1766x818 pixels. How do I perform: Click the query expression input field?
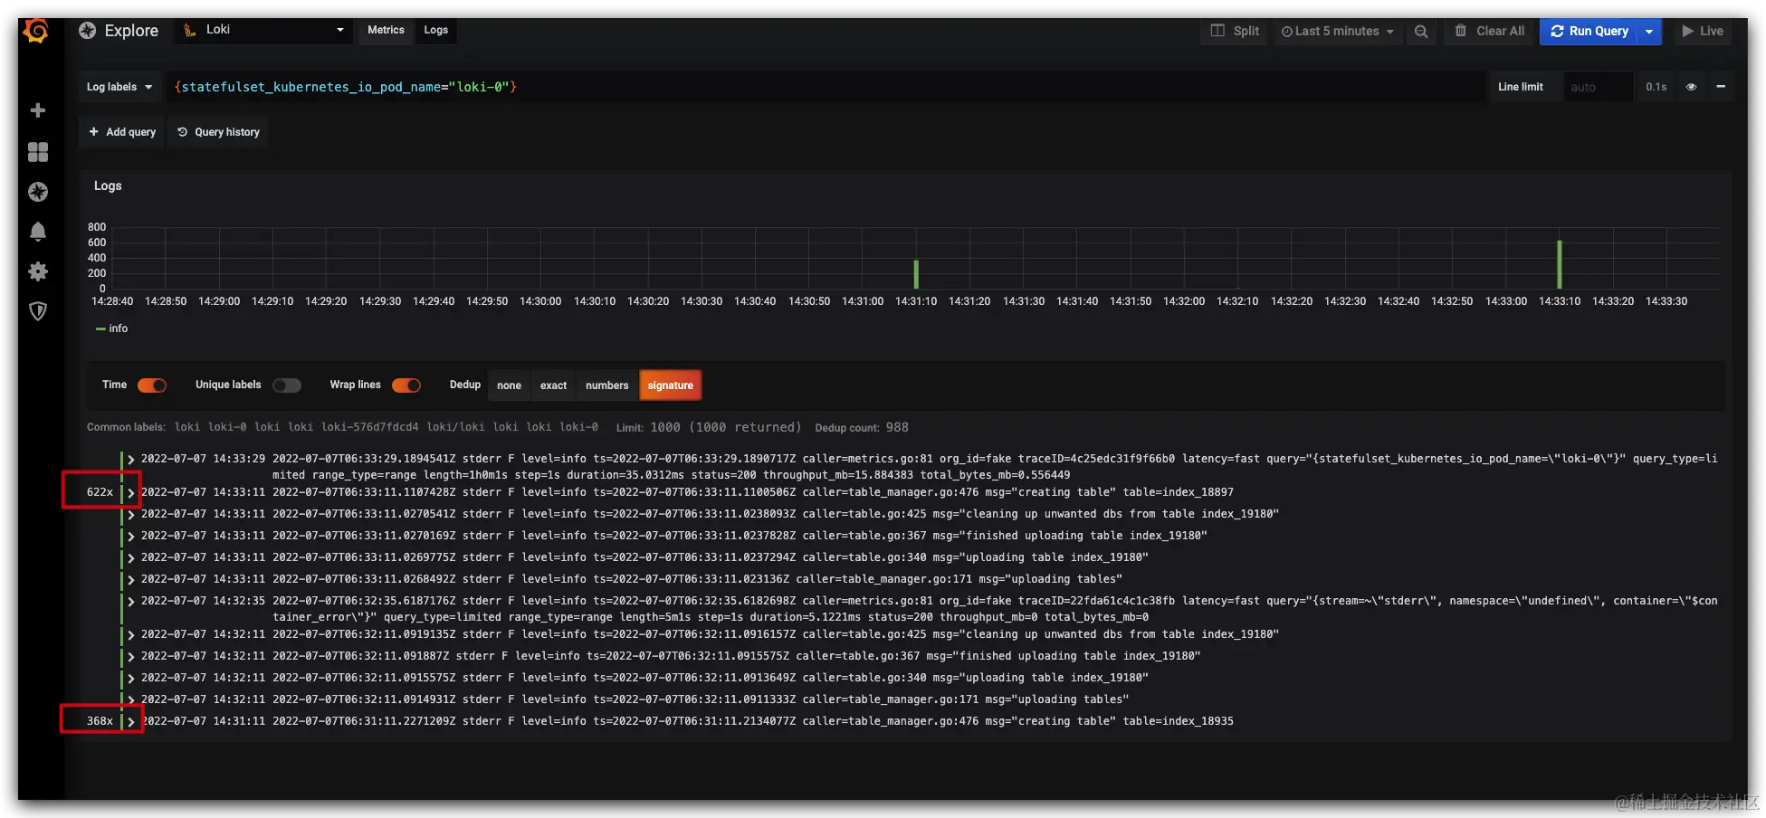(x=824, y=87)
